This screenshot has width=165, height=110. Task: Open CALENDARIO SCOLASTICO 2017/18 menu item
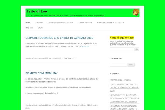[60, 23]
